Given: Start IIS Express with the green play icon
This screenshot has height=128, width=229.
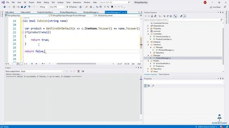Looking at the screenshot, I should click(x=67, y=7).
